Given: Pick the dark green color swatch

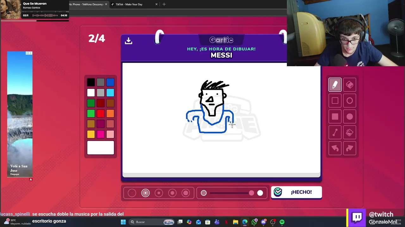Looking at the screenshot, I should [x=91, y=103].
